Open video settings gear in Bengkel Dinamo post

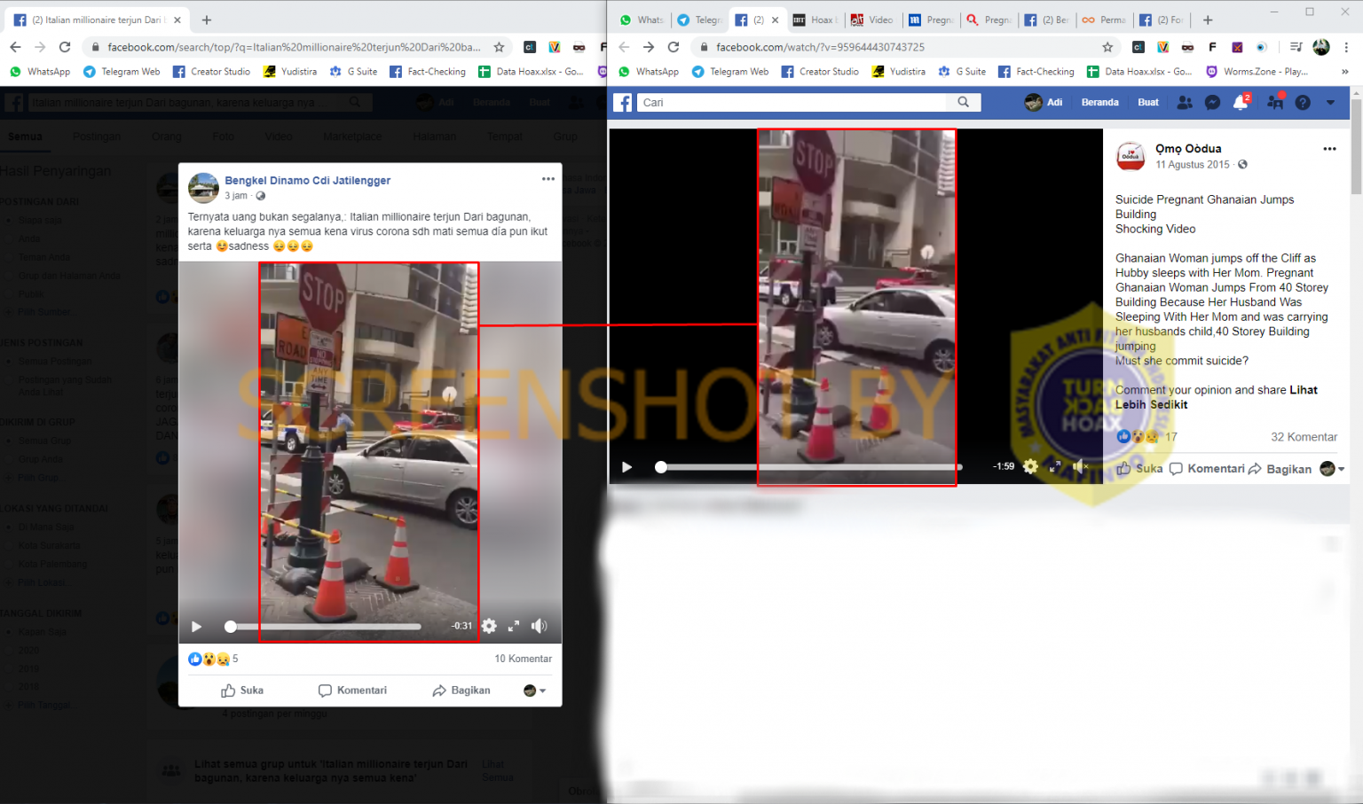489,626
